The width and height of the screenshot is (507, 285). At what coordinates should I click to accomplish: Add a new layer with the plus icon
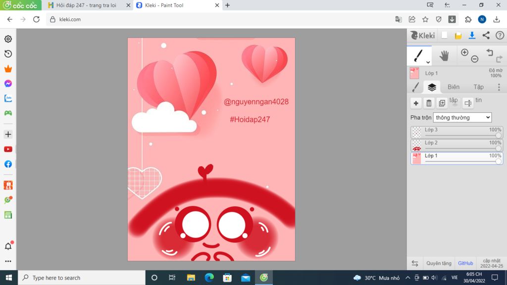(x=416, y=103)
